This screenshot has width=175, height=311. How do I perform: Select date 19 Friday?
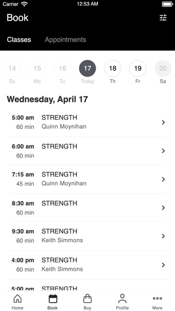coord(138,68)
